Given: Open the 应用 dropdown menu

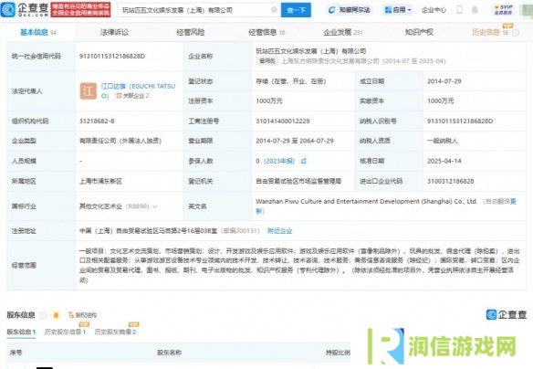Looking at the screenshot, I should [x=397, y=10].
